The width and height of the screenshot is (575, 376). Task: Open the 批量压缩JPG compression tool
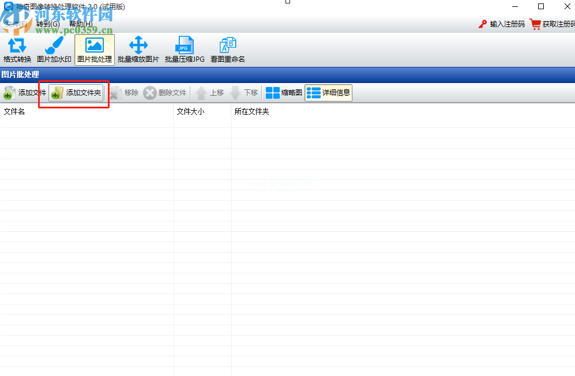[185, 50]
